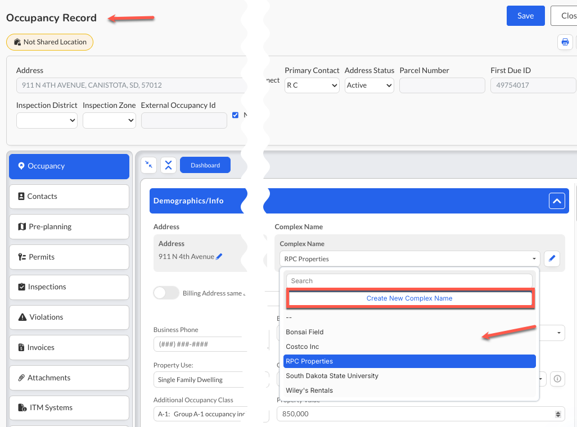Collapse the Demographics/Info panel chevron
This screenshot has height=427, width=577.
[x=557, y=201]
